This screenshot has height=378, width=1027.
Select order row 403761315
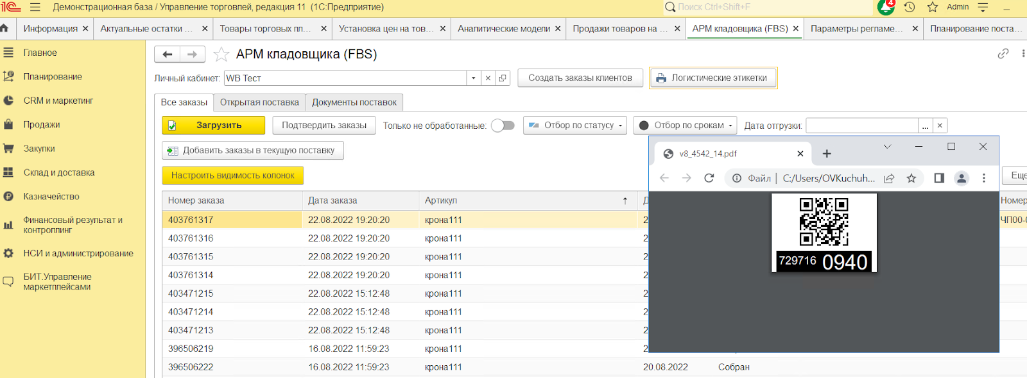[x=191, y=256]
